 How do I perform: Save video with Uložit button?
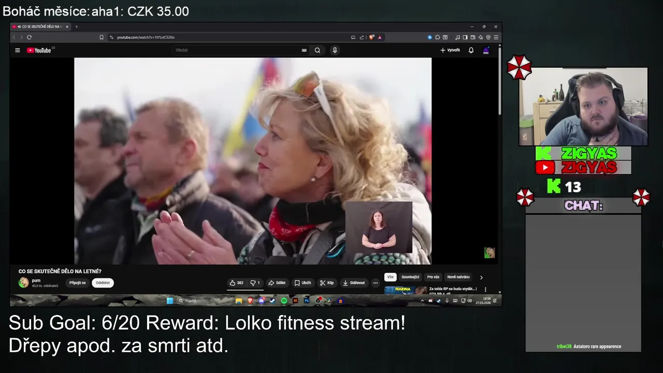(x=303, y=283)
